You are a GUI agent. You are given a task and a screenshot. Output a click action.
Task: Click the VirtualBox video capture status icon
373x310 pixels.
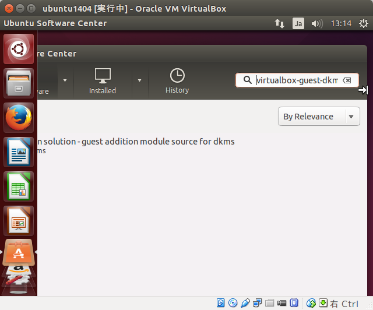[282, 303]
